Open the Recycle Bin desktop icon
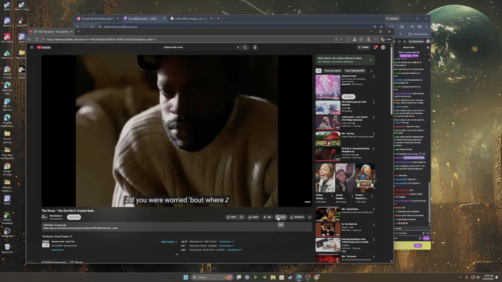Screen dimensions: 502x282 (7, 249)
